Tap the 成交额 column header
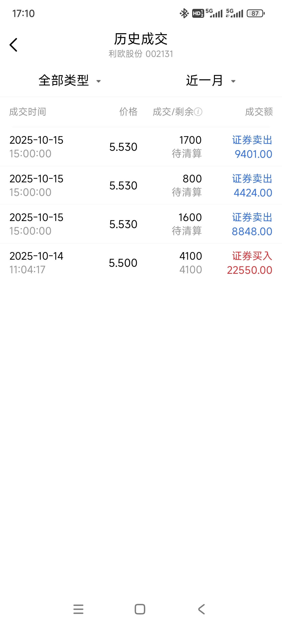The image size is (282, 627). point(259,112)
